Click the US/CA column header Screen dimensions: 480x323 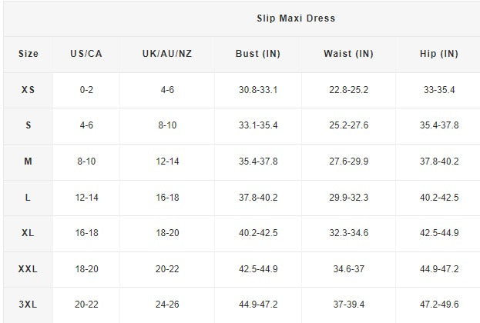coord(86,54)
